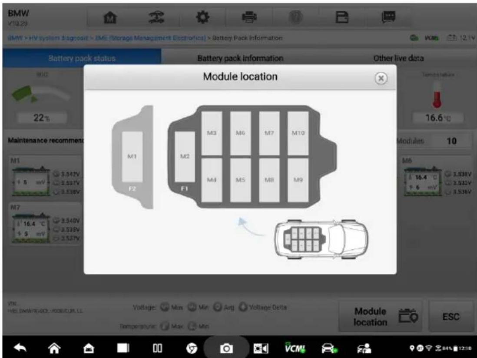Viewport: 477px width, 358px height.
Task: Click the Modules count 10 value
Action: tap(451, 141)
